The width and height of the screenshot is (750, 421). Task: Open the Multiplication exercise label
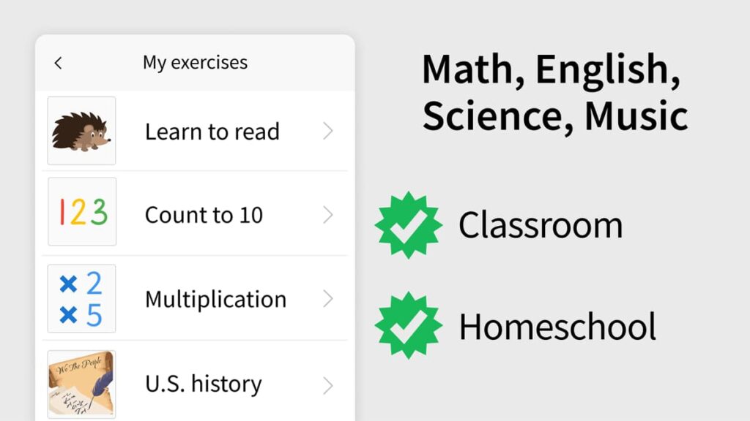tap(215, 299)
